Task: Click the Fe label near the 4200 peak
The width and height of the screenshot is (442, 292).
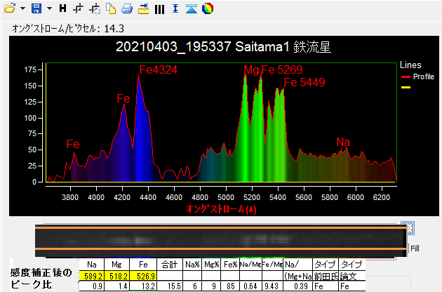Action: tap(123, 99)
